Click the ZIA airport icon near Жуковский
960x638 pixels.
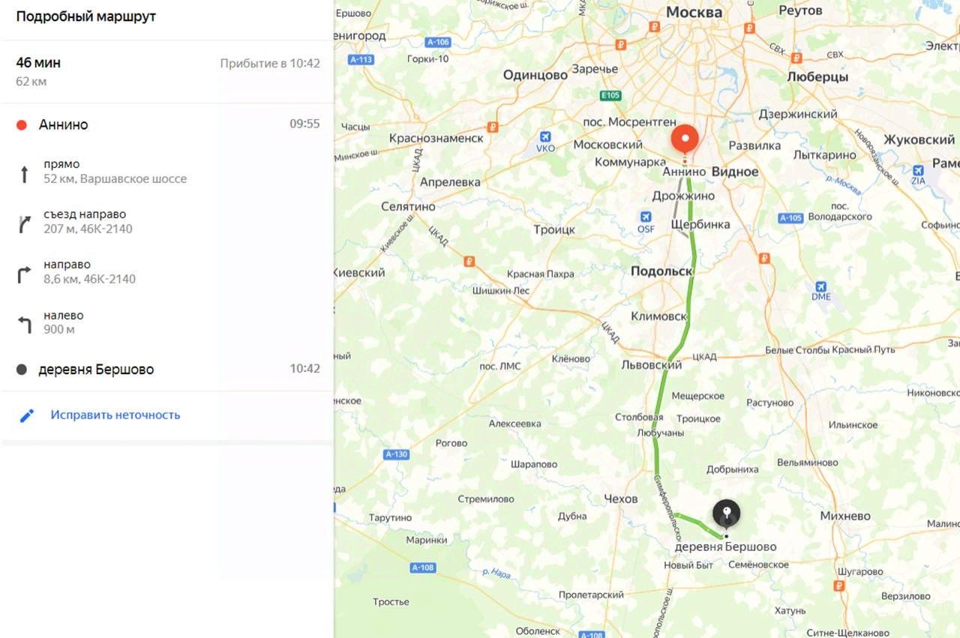click(x=918, y=169)
